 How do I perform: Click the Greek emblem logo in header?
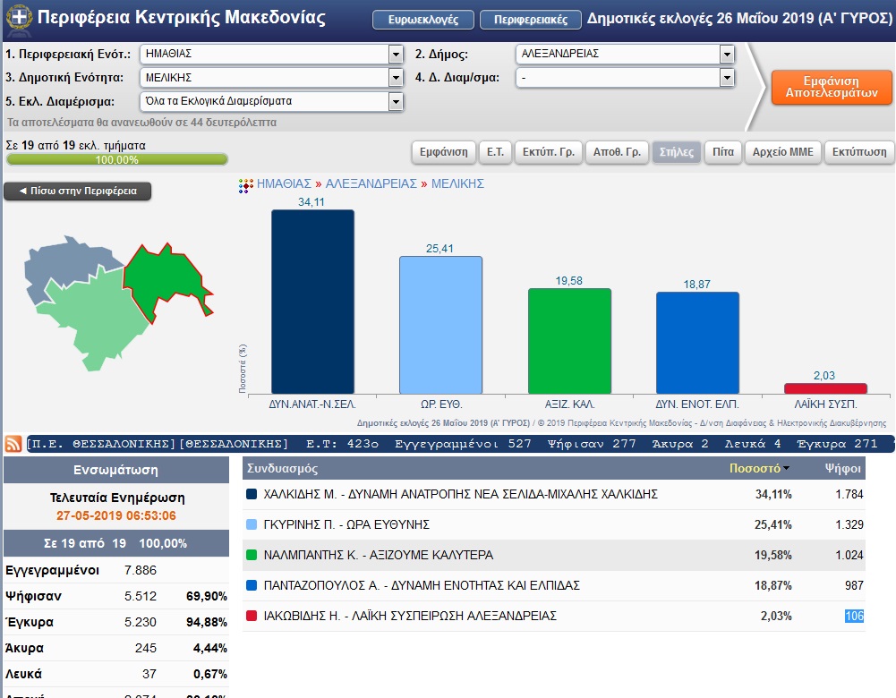pos(19,17)
